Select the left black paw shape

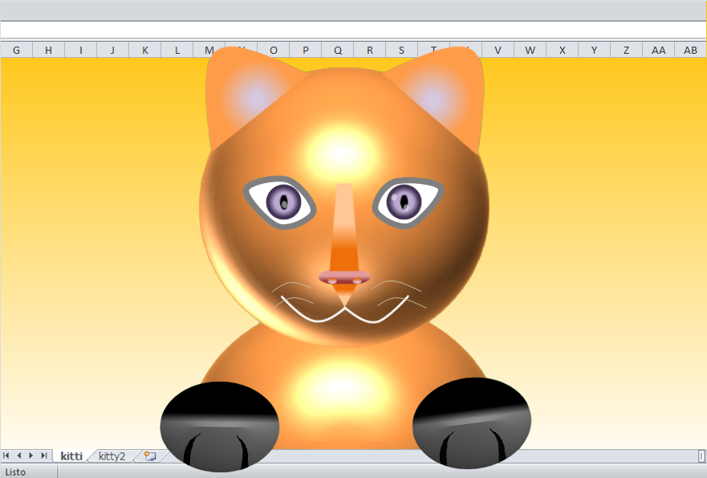tap(220, 427)
